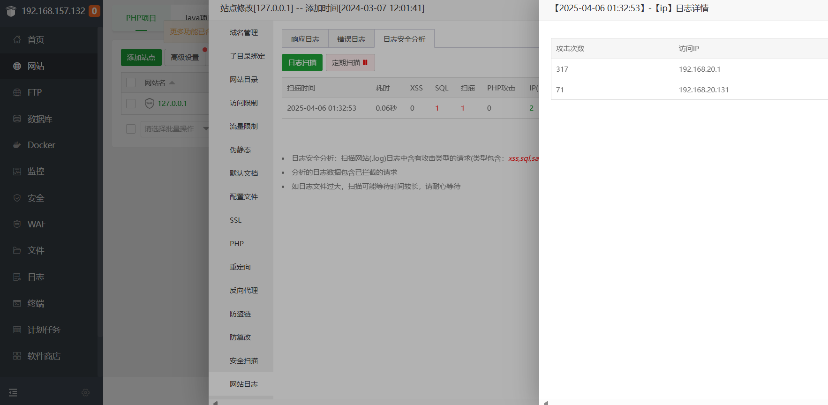The image size is (828, 405).
Task: Open 流量限制 in site settings menu
Action: point(244,126)
